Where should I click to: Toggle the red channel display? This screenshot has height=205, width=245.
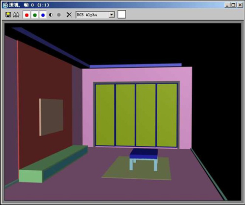pyautogui.click(x=26, y=15)
